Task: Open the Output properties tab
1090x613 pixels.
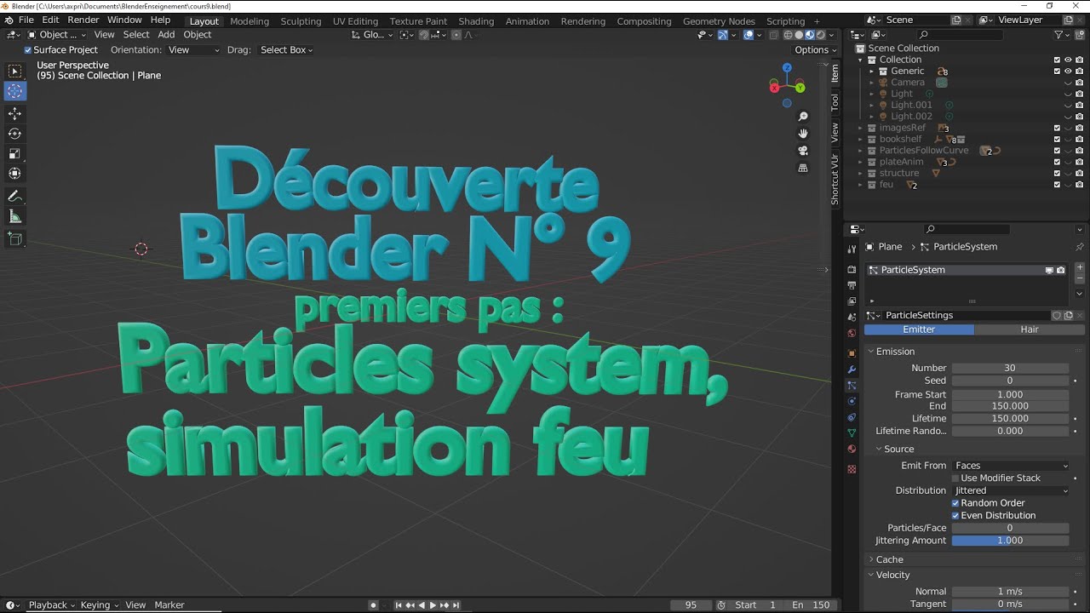Action: [x=852, y=285]
